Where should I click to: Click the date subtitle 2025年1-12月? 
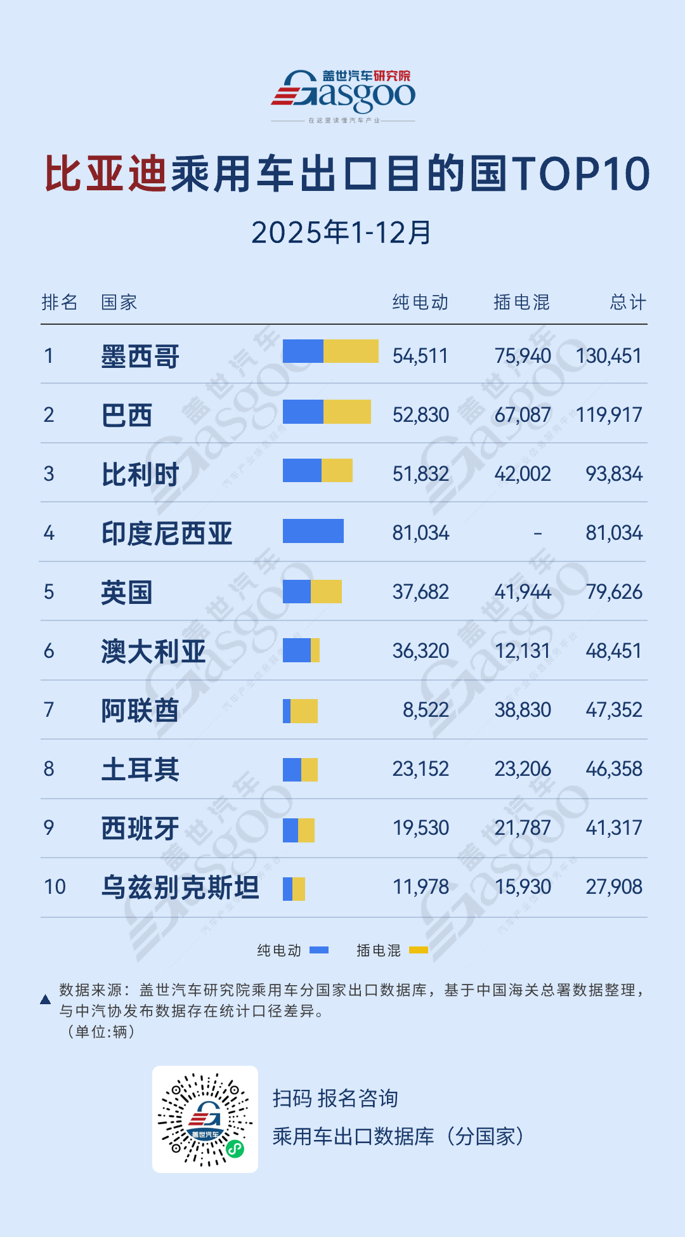click(x=342, y=233)
